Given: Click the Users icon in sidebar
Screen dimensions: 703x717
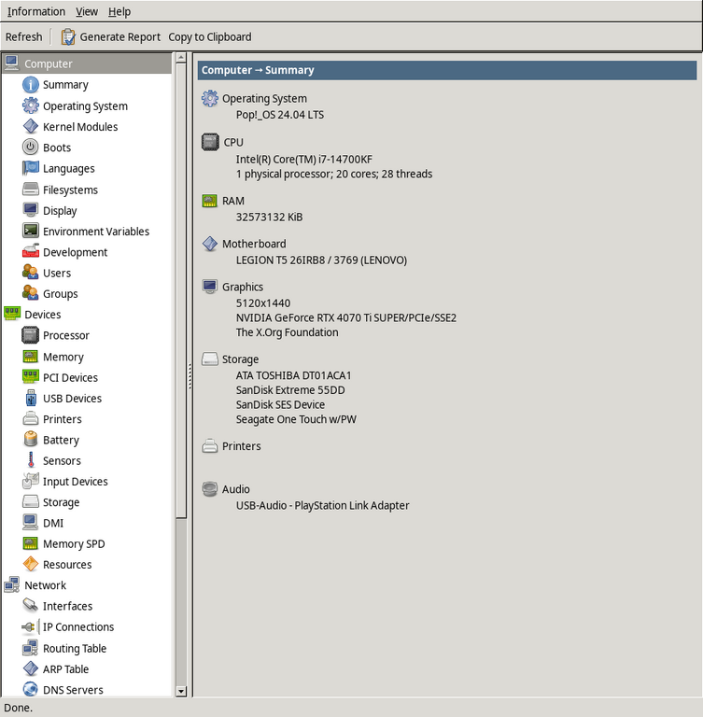Looking at the screenshot, I should click(x=30, y=273).
